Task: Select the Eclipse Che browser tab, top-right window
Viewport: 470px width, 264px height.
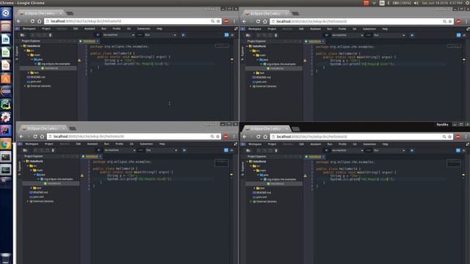Action: [266, 13]
